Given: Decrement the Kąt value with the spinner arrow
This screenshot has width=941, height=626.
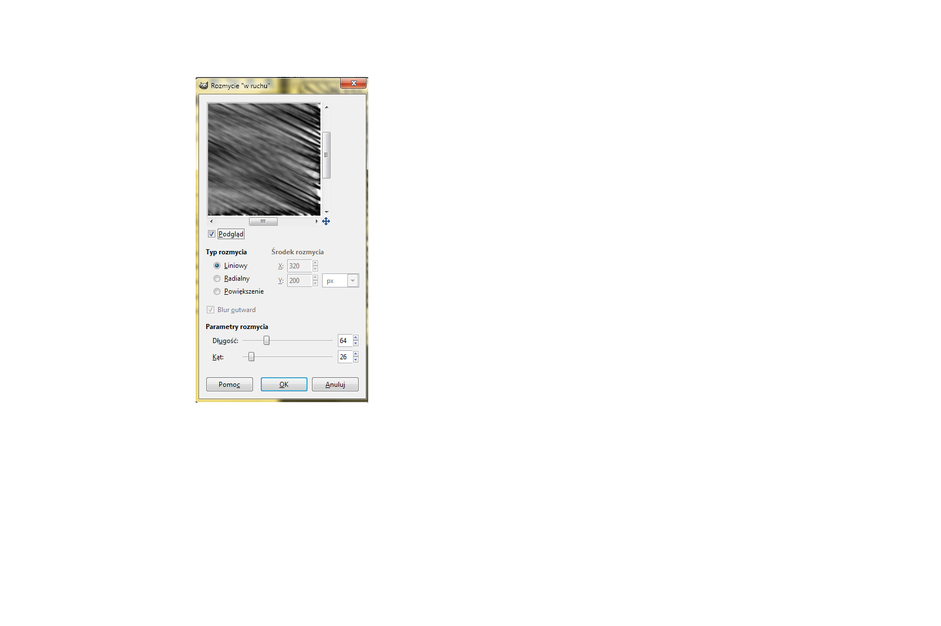Looking at the screenshot, I should click(355, 359).
